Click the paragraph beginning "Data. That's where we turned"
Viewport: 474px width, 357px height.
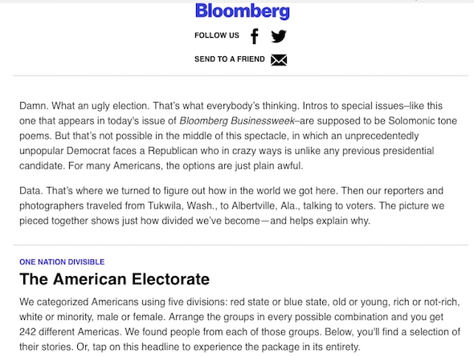232,206
